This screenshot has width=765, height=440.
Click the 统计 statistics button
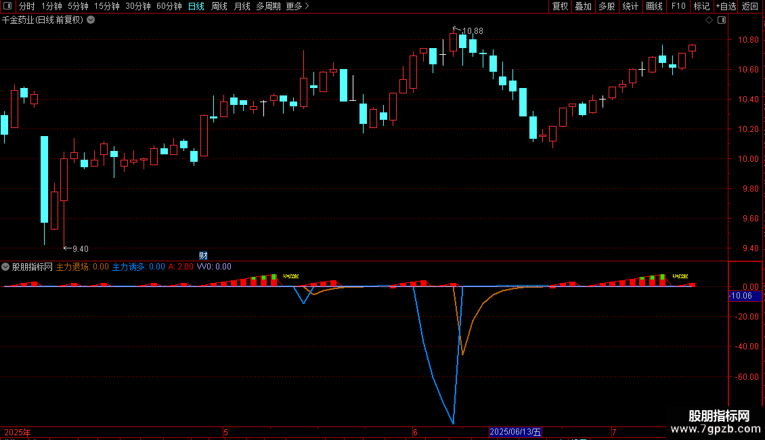[x=630, y=6]
